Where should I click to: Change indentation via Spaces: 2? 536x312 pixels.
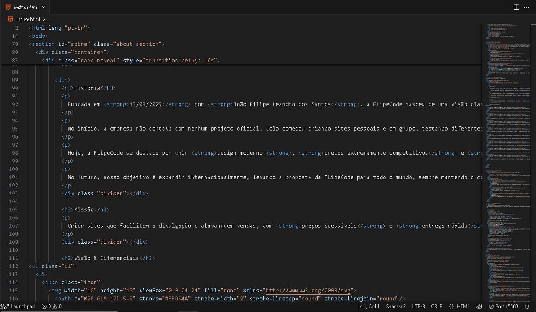click(x=396, y=307)
